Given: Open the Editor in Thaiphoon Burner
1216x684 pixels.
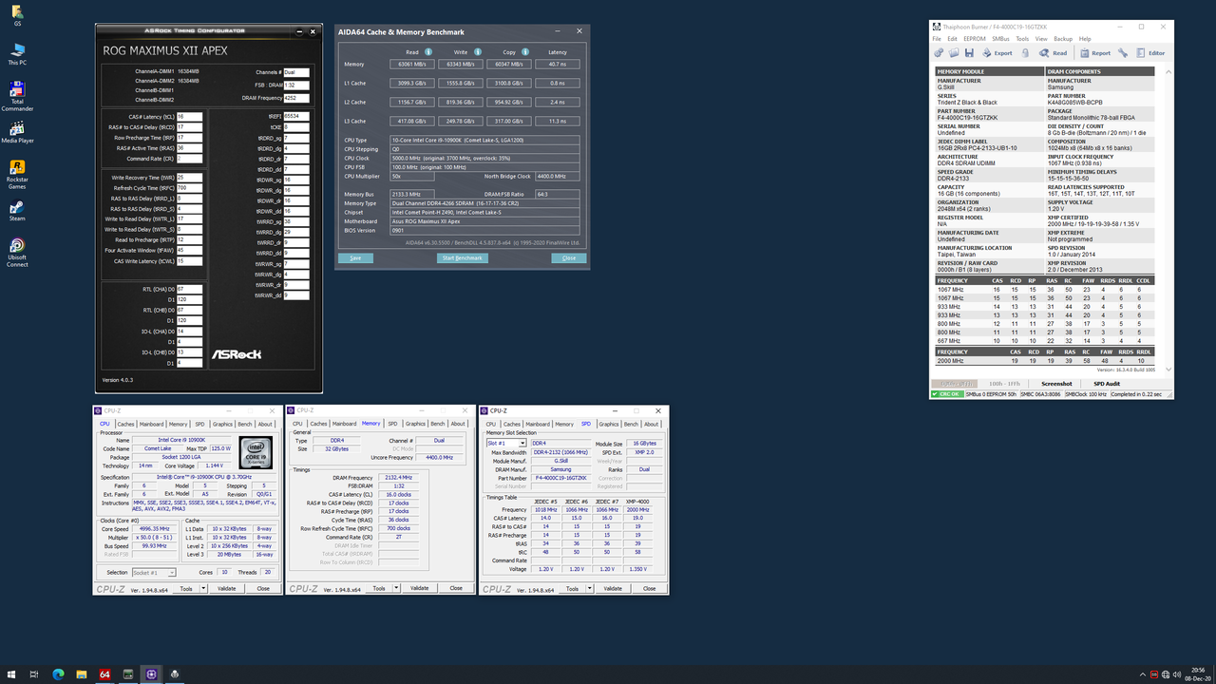Looking at the screenshot, I should tap(1150, 53).
